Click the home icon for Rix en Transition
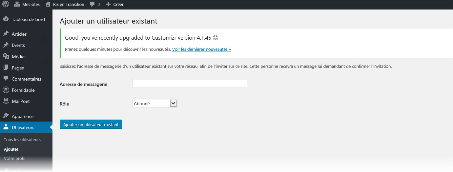Screen dimensions: 453x172 pos(48,4)
